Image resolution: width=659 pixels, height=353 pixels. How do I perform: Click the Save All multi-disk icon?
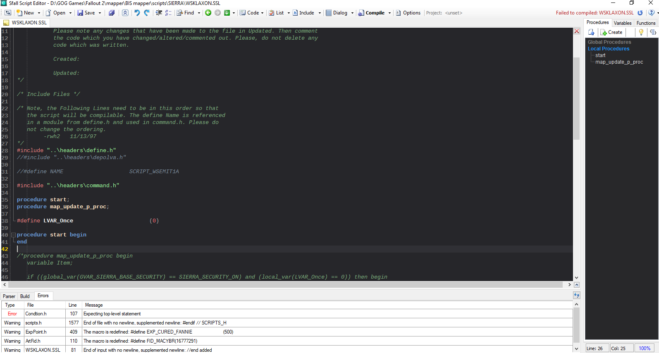tap(112, 13)
